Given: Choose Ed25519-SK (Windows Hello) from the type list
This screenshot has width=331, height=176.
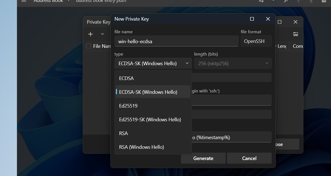Looking at the screenshot, I should (x=153, y=119).
